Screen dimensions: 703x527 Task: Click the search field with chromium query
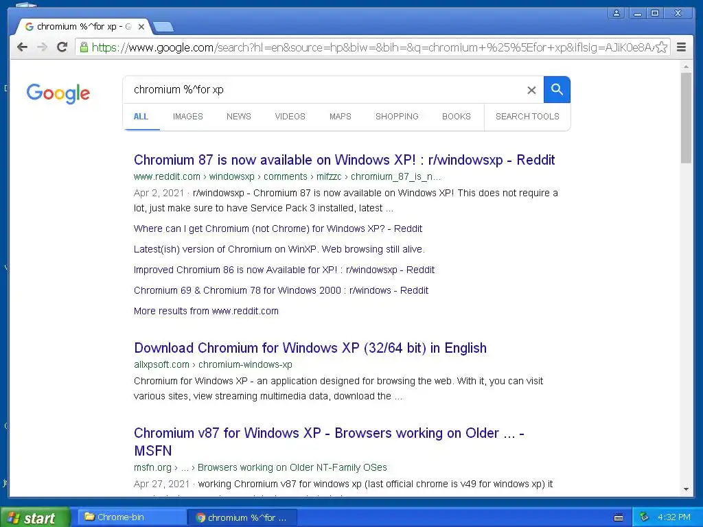coord(323,90)
